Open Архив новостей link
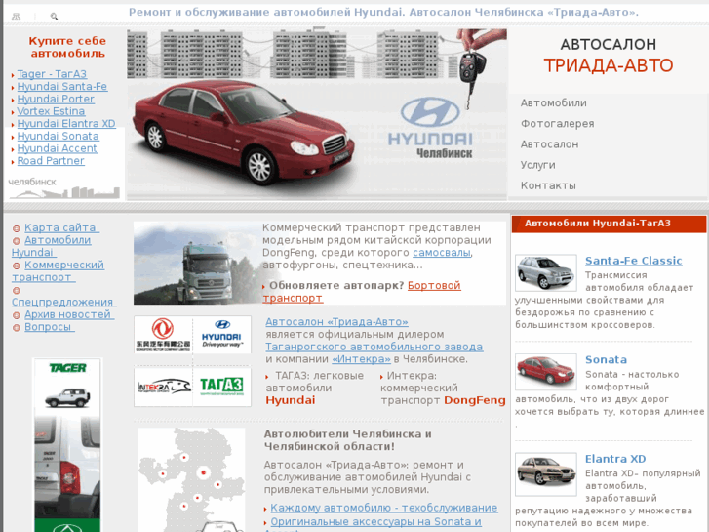709x532 pixels. [x=68, y=314]
